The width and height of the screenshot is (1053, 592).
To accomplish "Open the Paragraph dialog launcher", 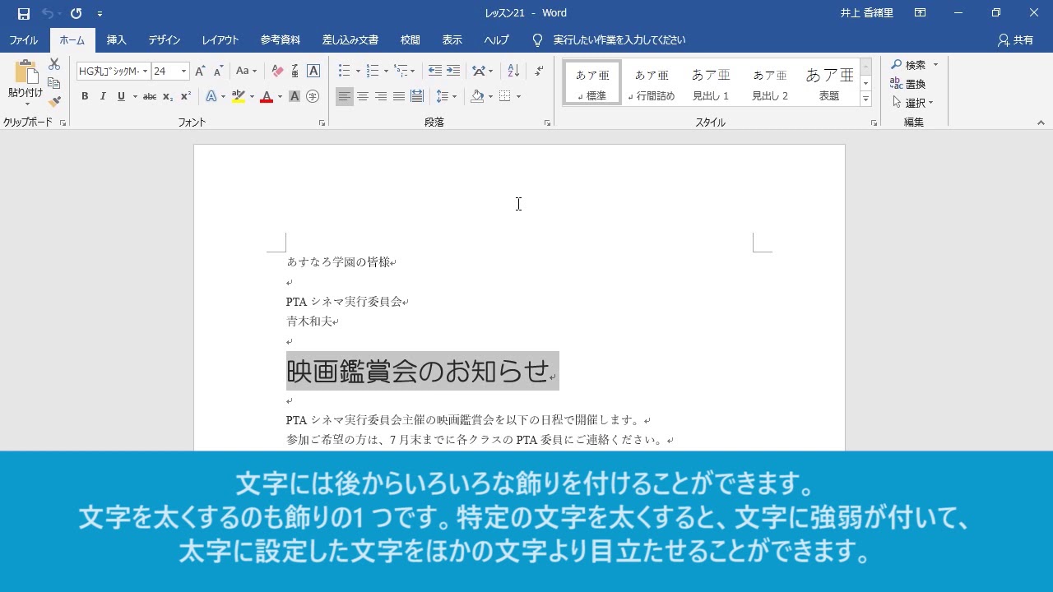I will pos(547,123).
